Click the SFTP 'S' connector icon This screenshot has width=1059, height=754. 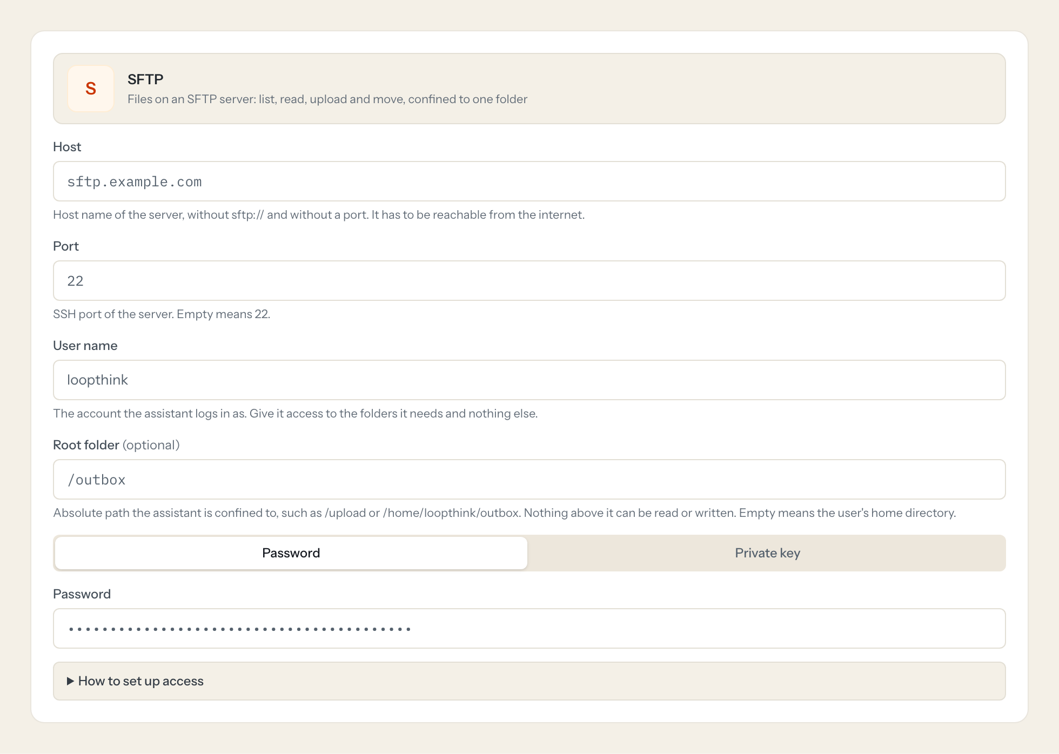[91, 89]
